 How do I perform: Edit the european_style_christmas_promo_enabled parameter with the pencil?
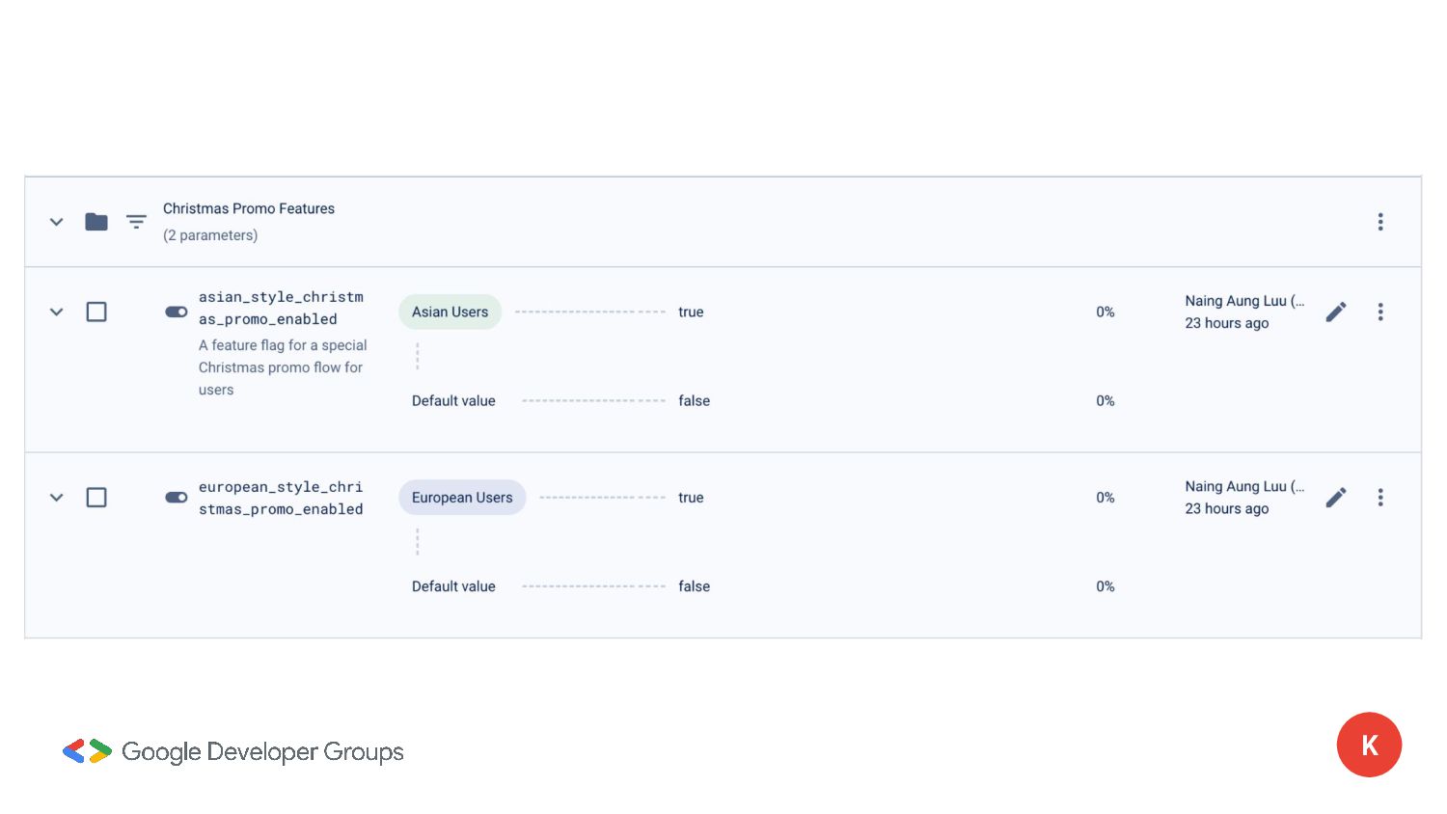click(x=1336, y=498)
